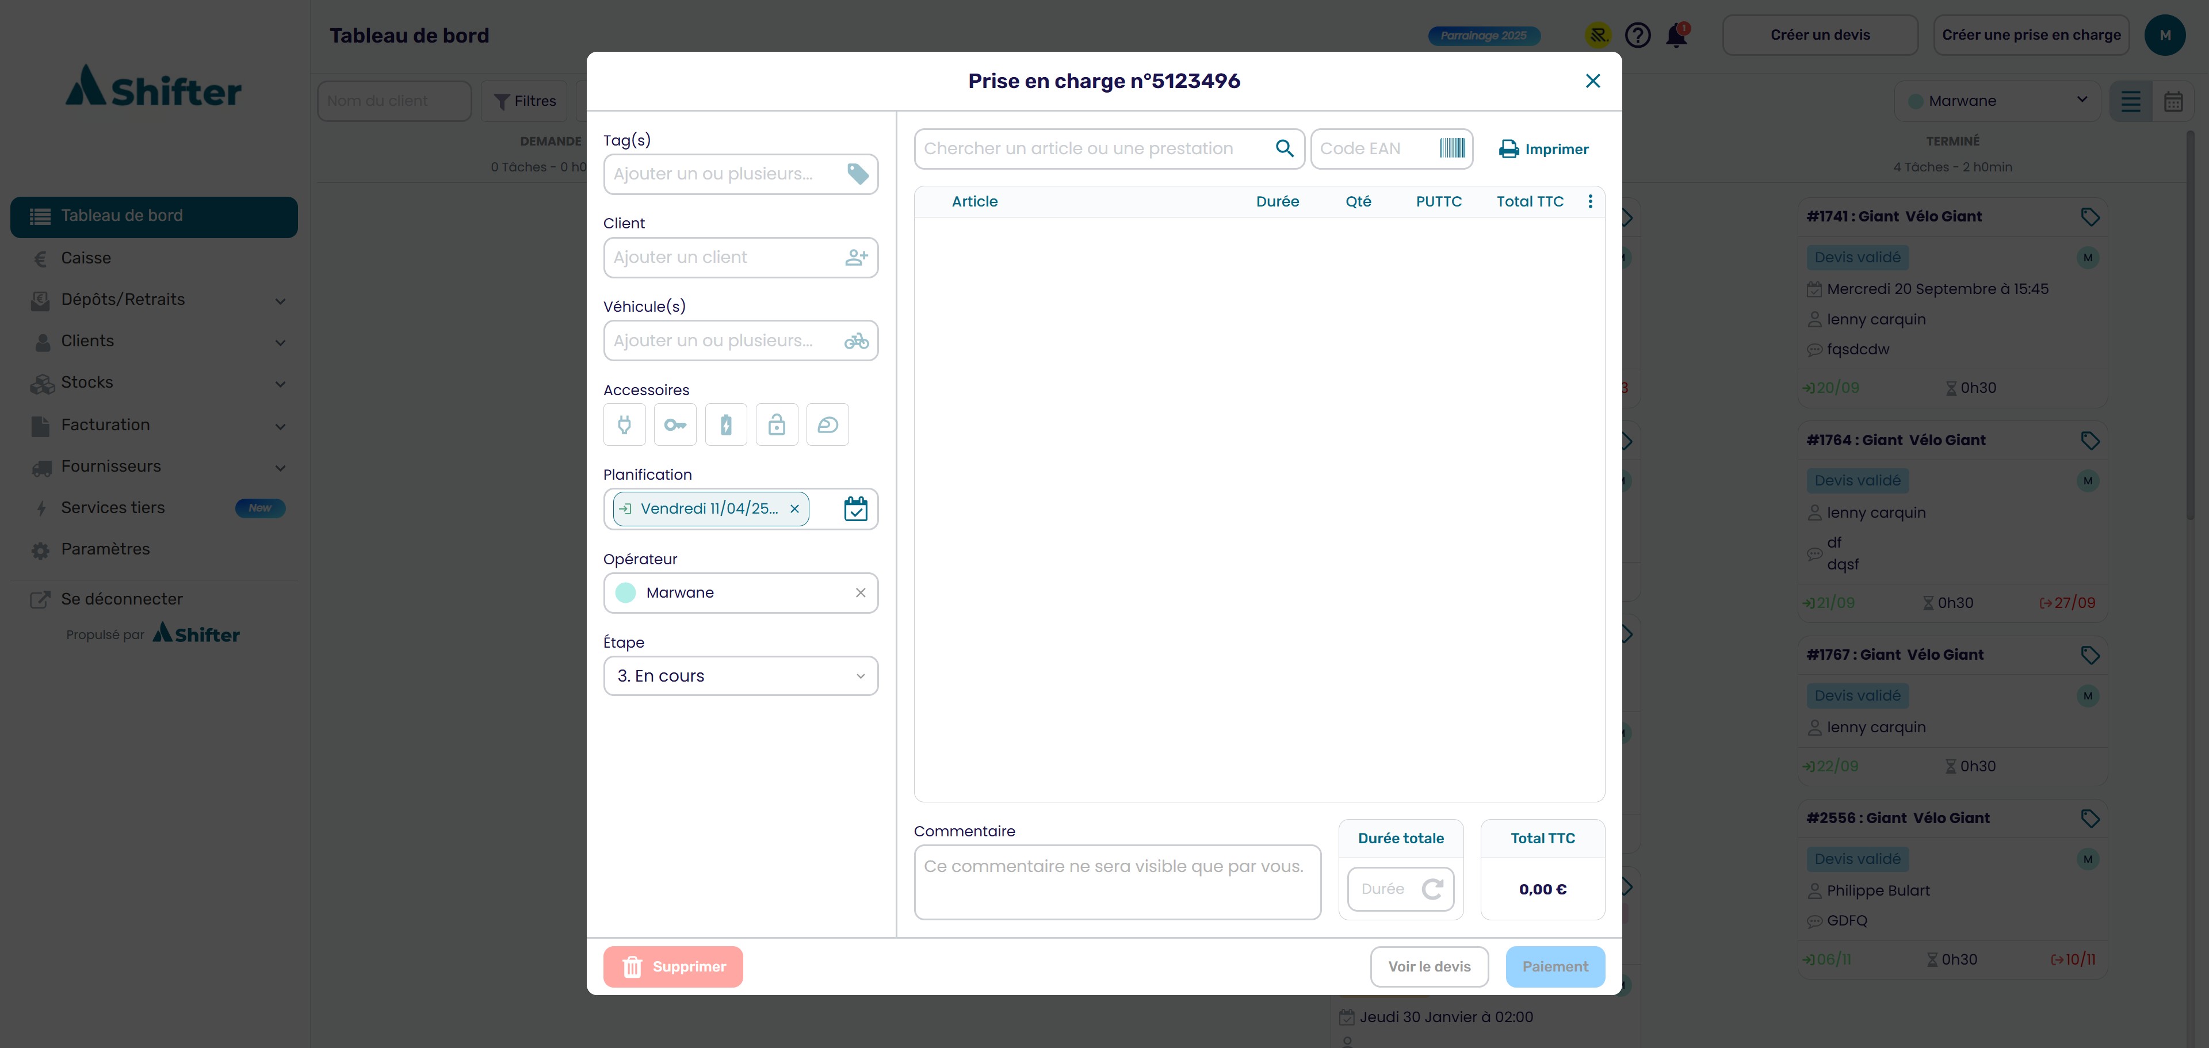The image size is (2209, 1048).
Task: Open the help question mark icon
Action: click(1638, 35)
